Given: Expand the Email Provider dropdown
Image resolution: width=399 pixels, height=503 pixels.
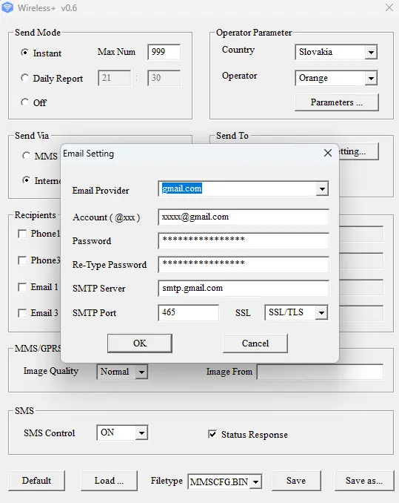Looking at the screenshot, I should pos(322,189).
